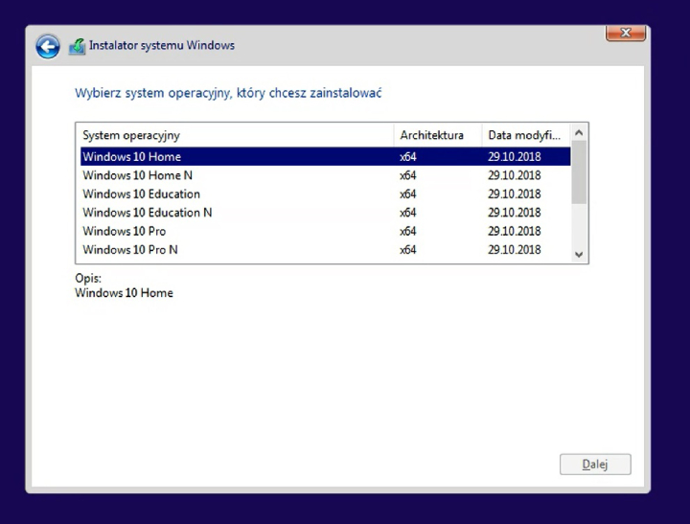Image resolution: width=690 pixels, height=524 pixels.
Task: Click date 29.10.2018 in Windows 10 Education row
Action: (x=514, y=194)
